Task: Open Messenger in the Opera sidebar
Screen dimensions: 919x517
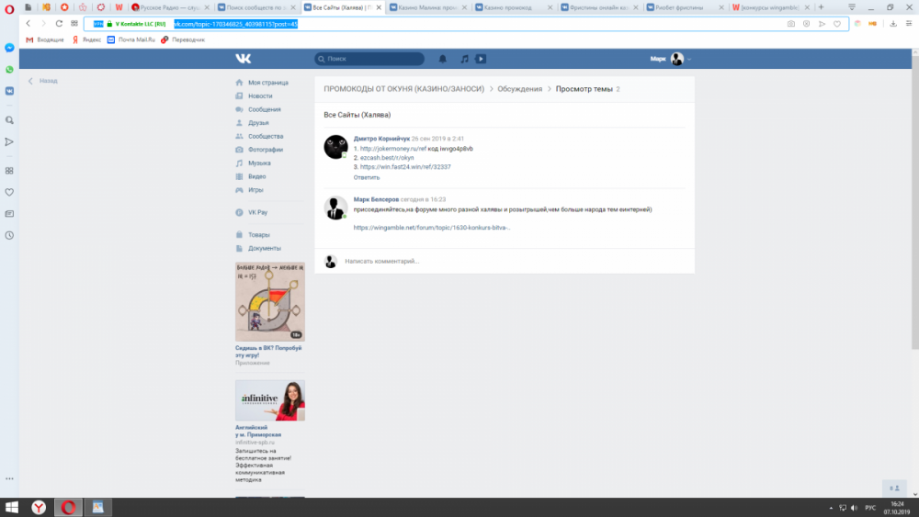Action: coord(9,47)
